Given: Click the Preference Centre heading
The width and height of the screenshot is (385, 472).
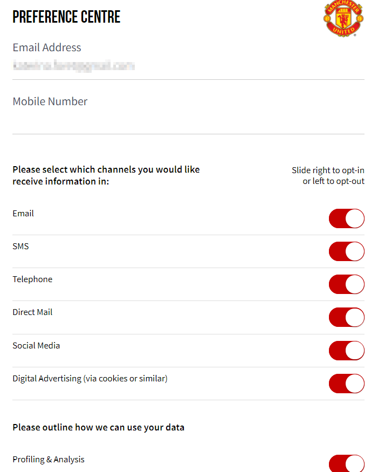Looking at the screenshot, I should coord(66,17).
